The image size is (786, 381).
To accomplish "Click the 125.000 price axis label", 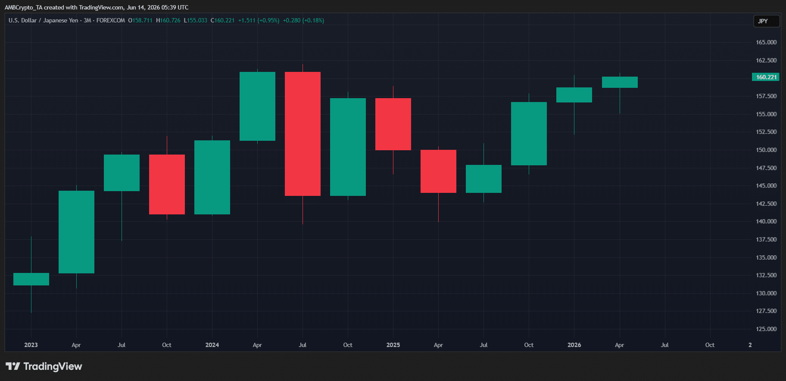I will [766, 329].
